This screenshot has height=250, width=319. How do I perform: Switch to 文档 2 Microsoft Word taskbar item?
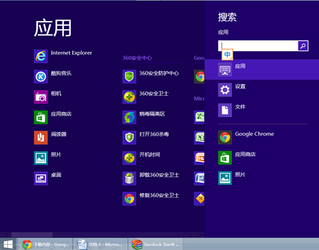101,244
